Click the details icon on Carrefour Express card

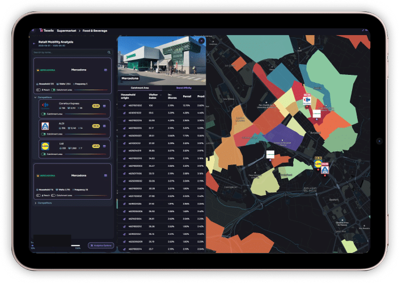(x=105, y=105)
